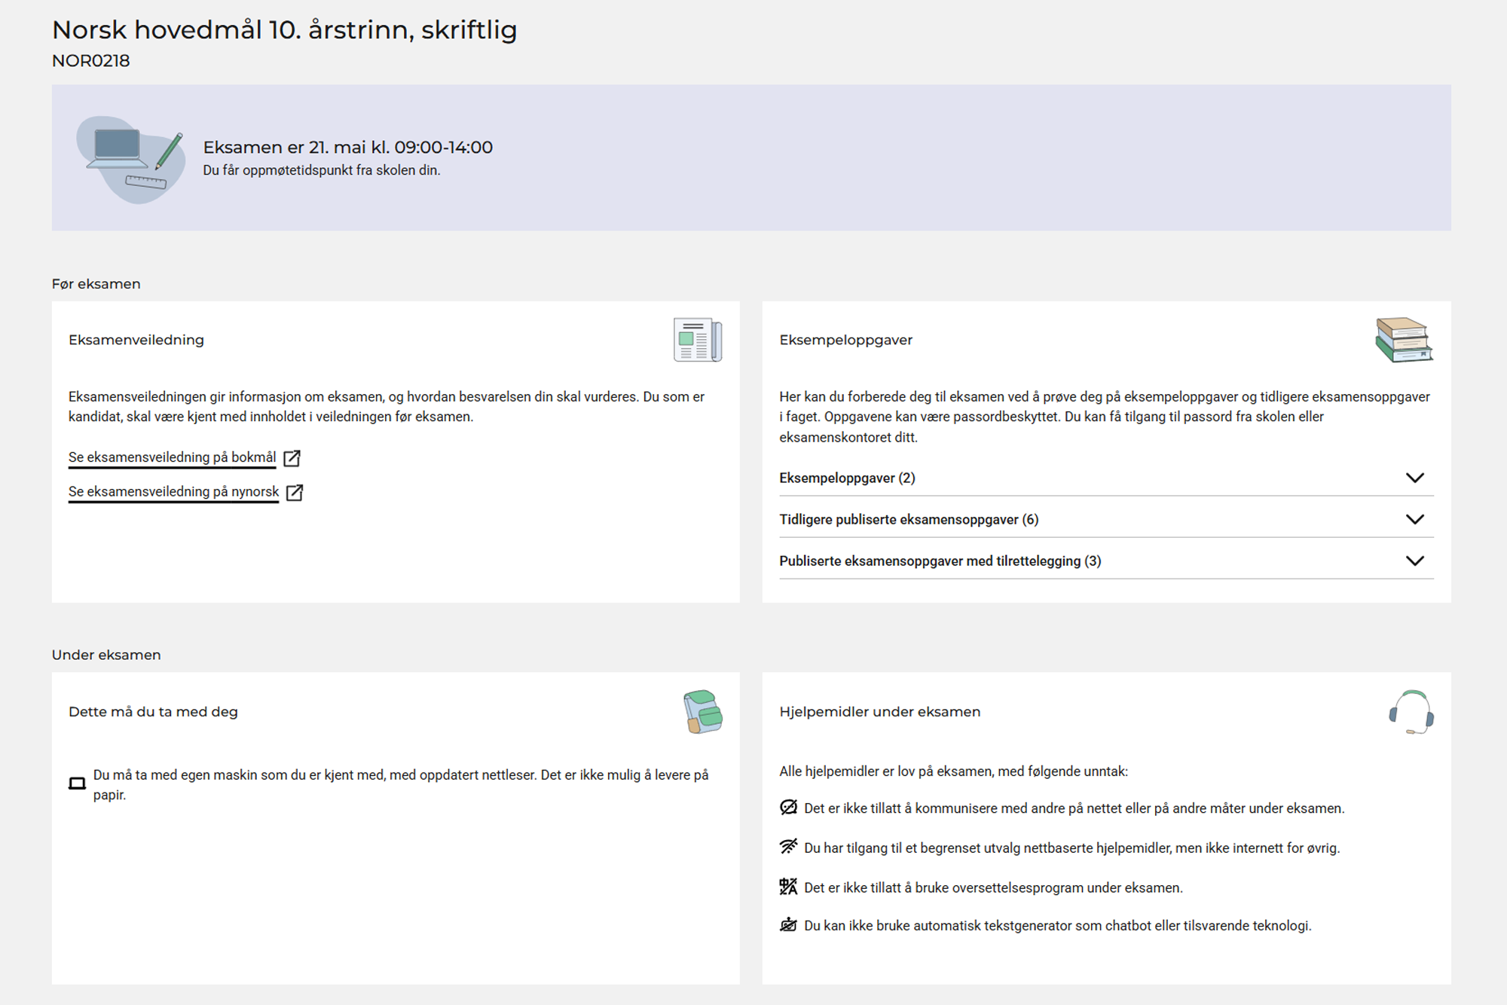This screenshot has width=1507, height=1005.
Task: Click the Dette må du ta med deg heading
Action: (153, 712)
